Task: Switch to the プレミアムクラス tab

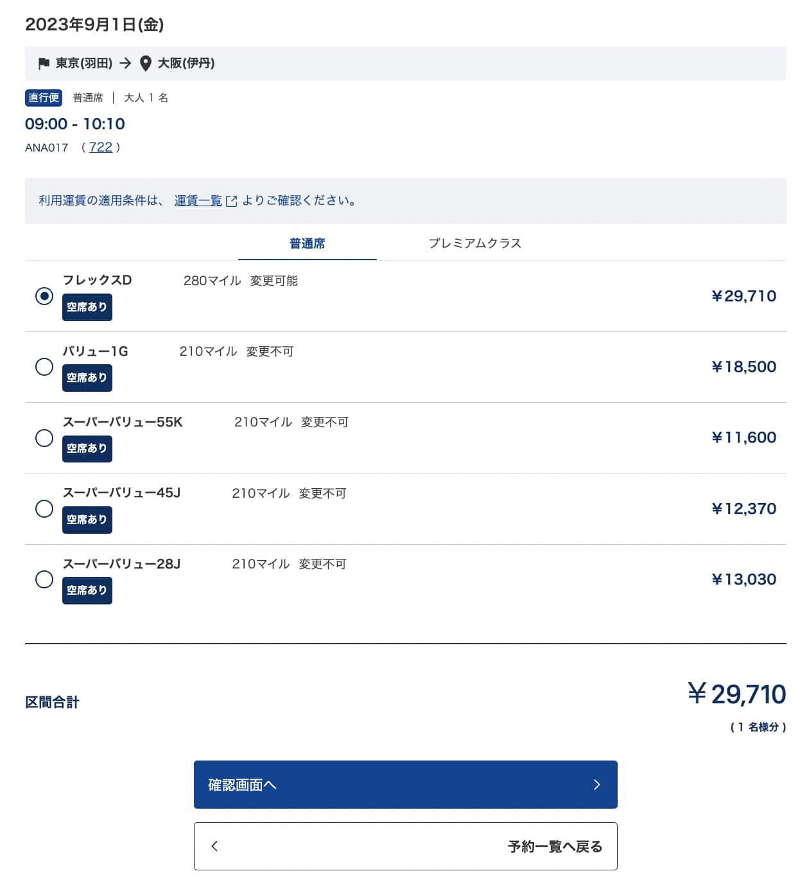Action: [474, 243]
